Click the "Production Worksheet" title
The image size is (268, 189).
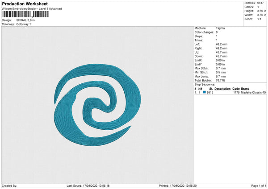click(25, 4)
